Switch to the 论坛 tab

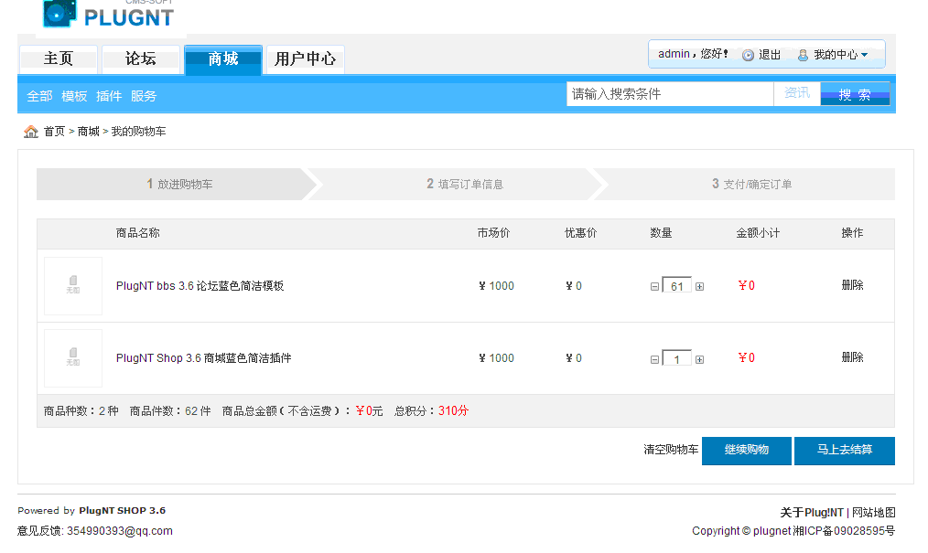click(x=140, y=59)
